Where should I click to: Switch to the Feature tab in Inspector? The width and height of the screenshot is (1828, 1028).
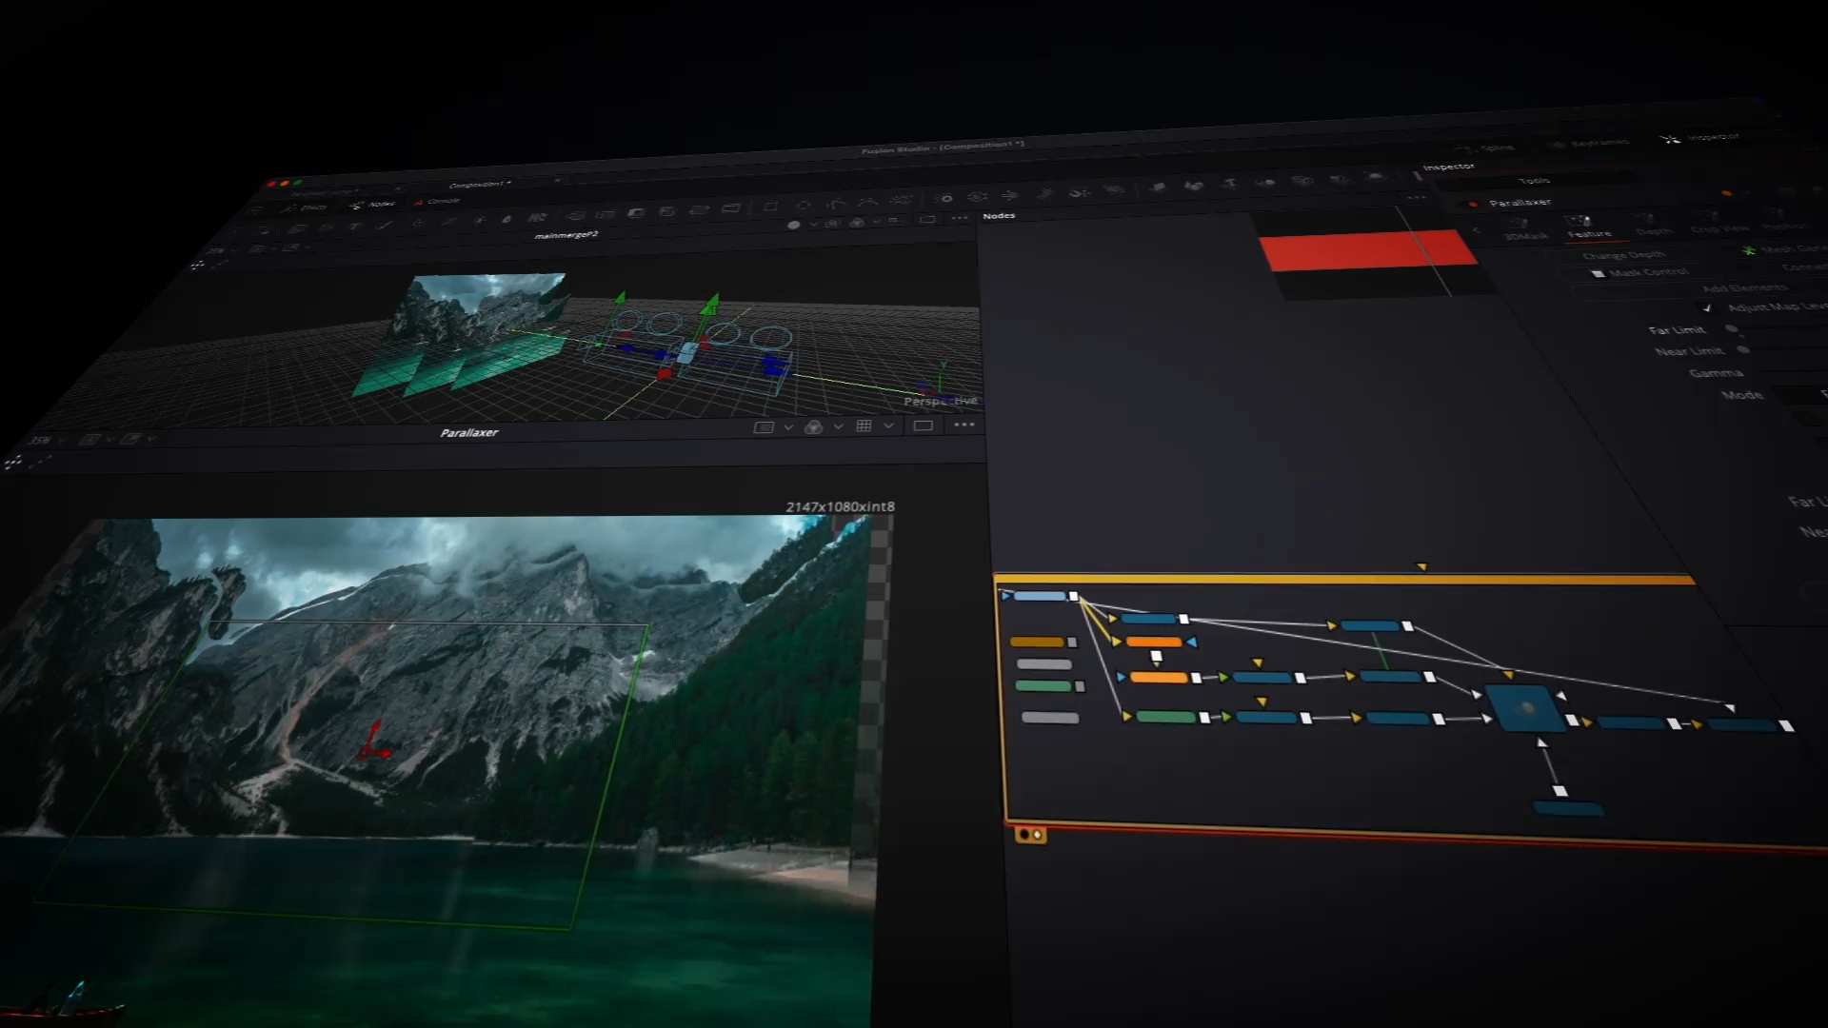coord(1588,233)
